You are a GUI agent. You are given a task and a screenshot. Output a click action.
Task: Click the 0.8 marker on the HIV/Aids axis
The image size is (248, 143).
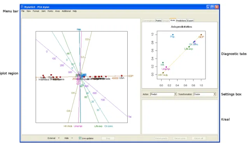tap(69, 111)
